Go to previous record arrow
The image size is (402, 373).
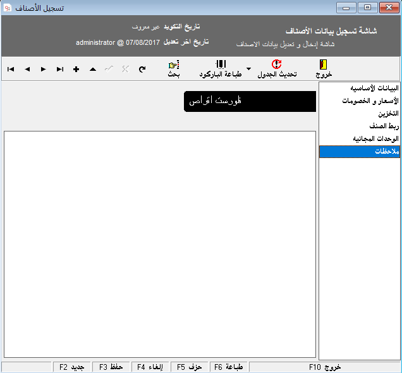[27, 69]
